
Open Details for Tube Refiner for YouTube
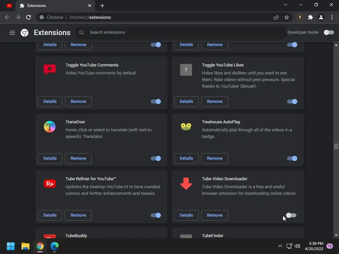(x=50, y=215)
